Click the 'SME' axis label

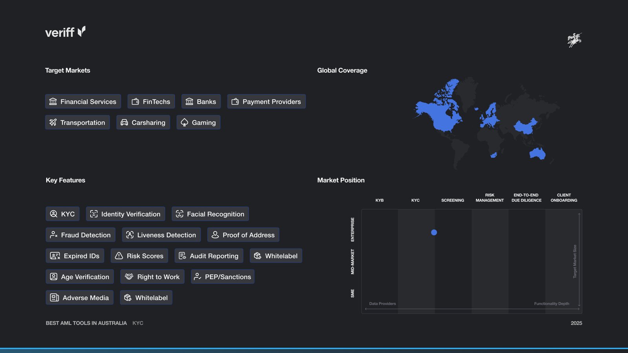pos(352,293)
